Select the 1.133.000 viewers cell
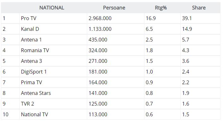The width and height of the screenshot is (223, 126). click(100, 29)
